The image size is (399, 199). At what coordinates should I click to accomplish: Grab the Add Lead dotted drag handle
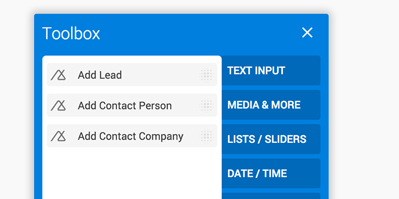[x=206, y=75]
